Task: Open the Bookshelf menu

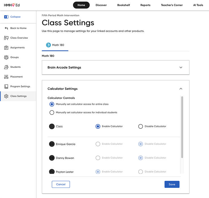Action: [x=123, y=5]
